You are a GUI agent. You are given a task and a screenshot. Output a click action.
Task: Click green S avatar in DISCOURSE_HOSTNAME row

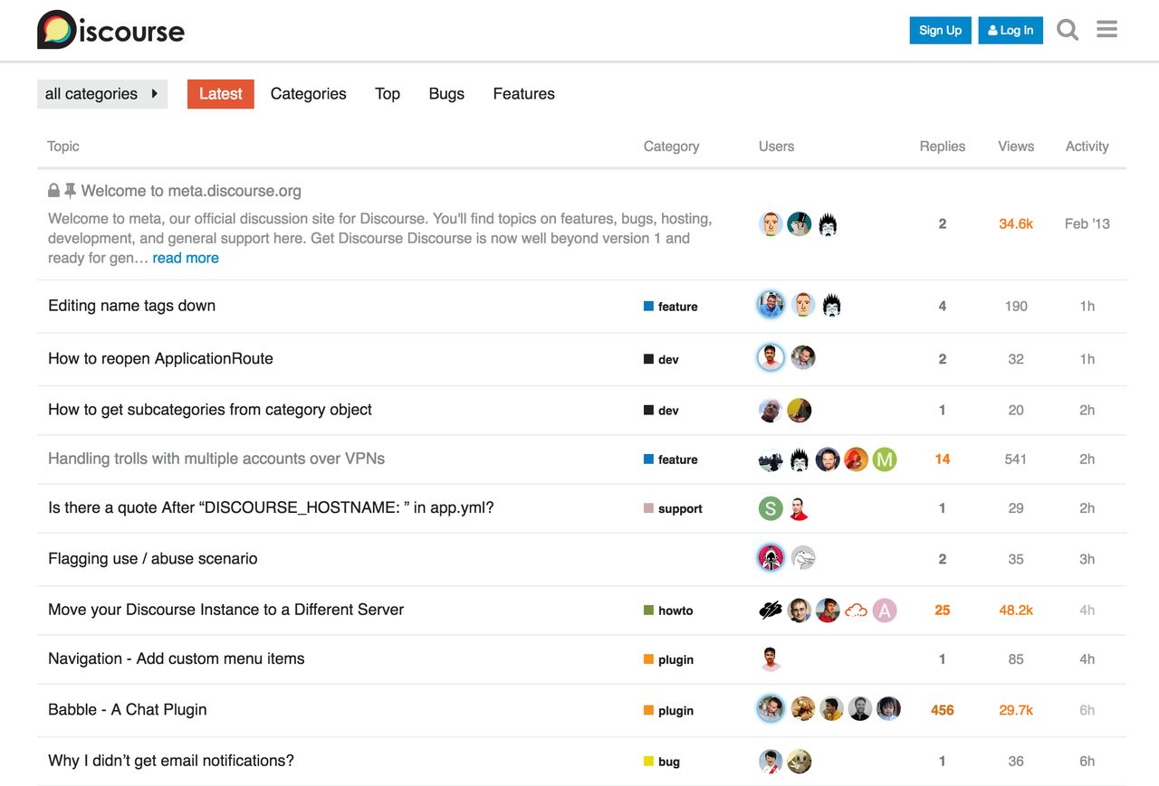pyautogui.click(x=771, y=508)
